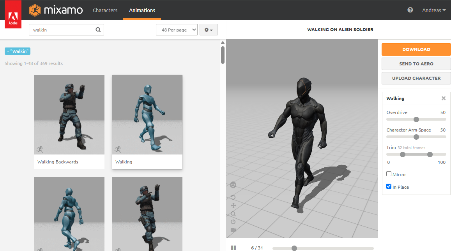Select the soldier thumbnail in second row
This screenshot has width=451, height=251.
pos(147,214)
